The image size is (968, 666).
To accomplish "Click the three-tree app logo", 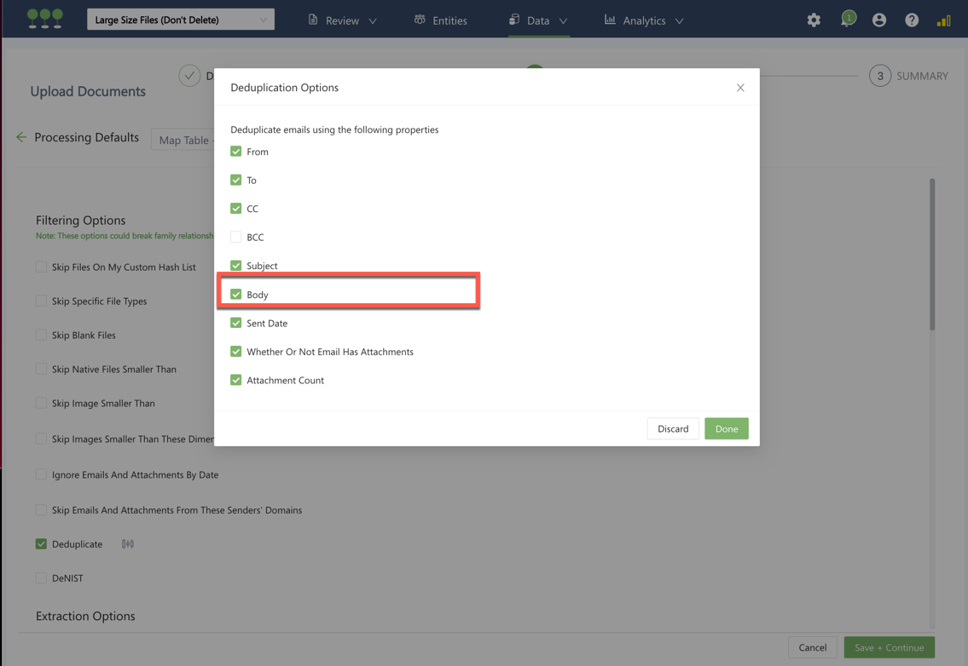I will point(45,19).
